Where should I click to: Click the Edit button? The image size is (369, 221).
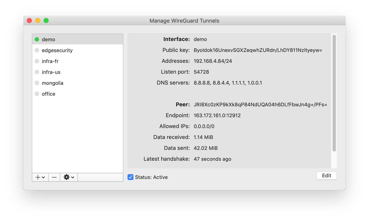[x=327, y=176]
